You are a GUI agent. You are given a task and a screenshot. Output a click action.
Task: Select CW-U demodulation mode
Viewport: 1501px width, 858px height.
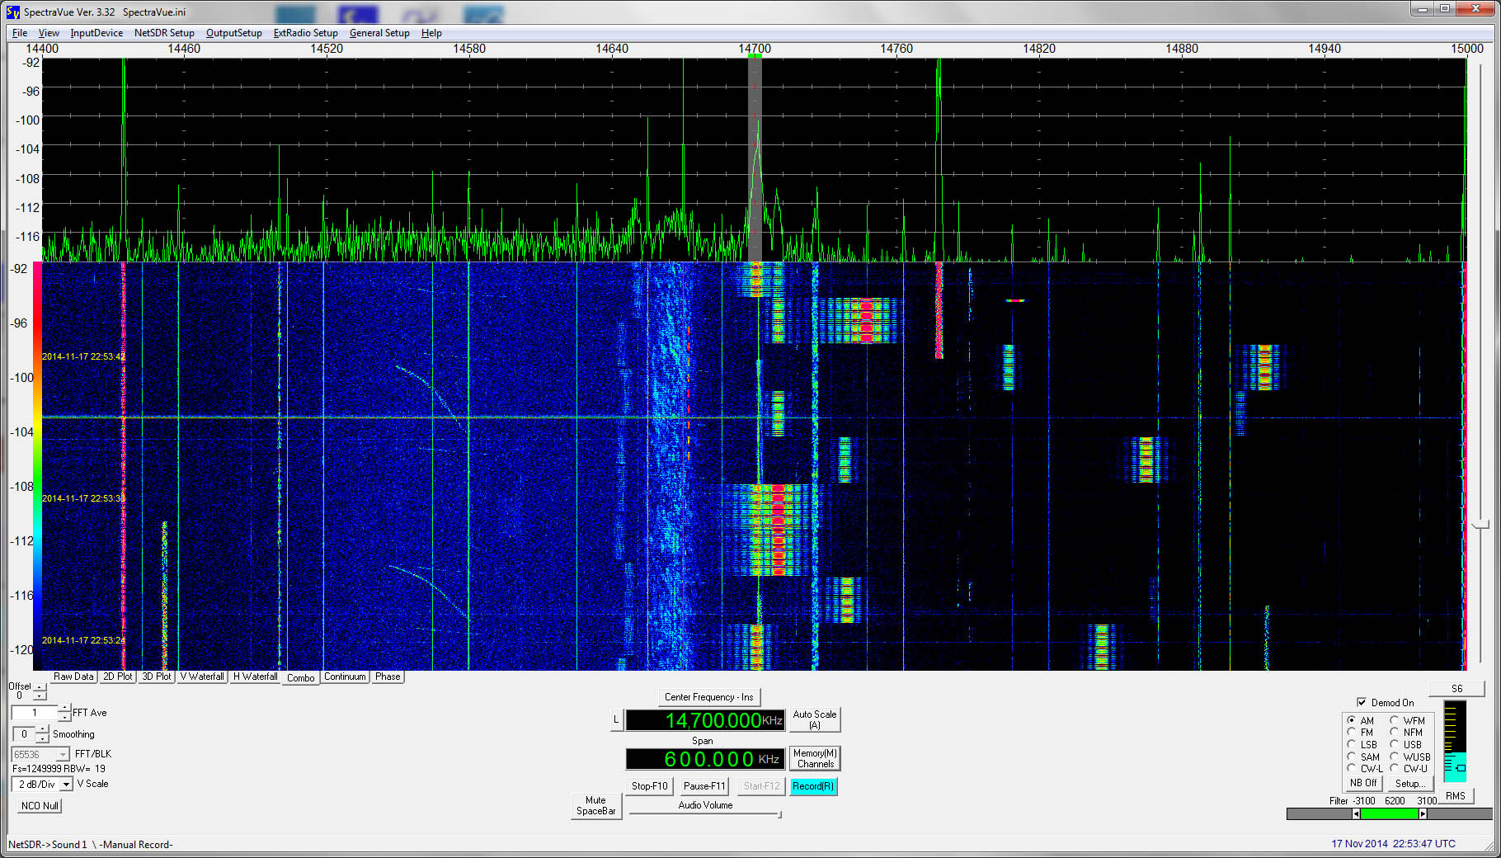(x=1395, y=768)
